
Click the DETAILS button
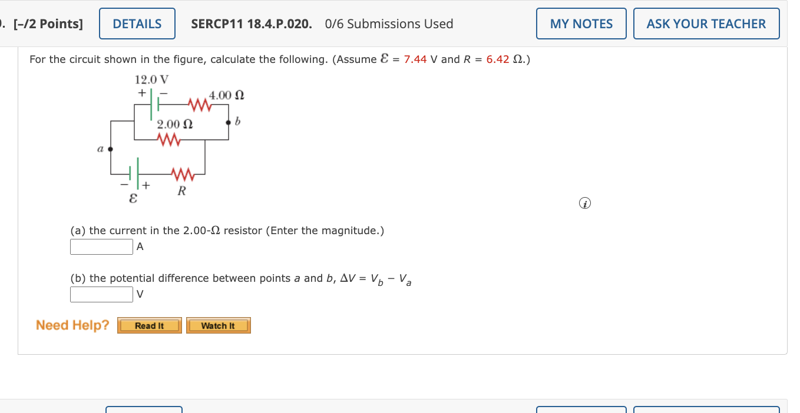click(137, 23)
